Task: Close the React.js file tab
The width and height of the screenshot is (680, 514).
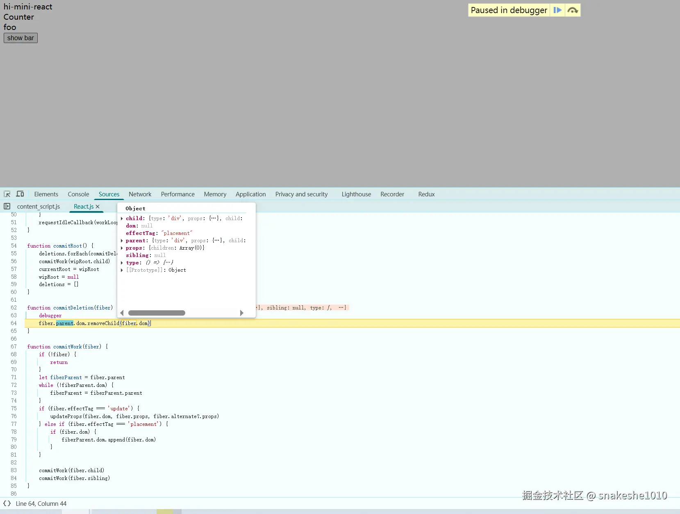Action: (x=98, y=207)
